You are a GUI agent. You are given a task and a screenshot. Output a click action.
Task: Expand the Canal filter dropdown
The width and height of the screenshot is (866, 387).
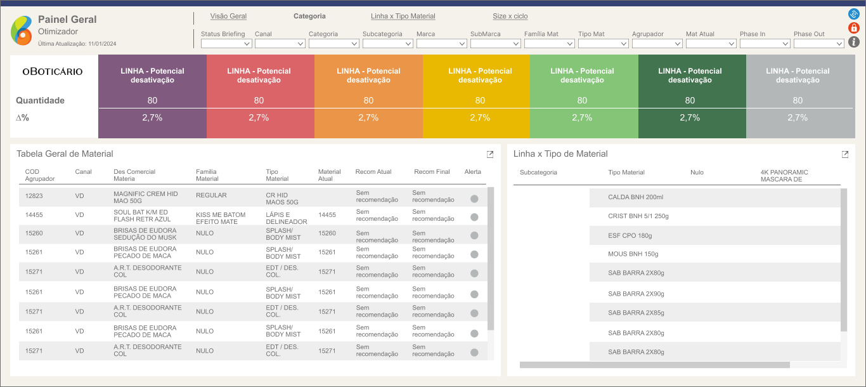coord(280,44)
